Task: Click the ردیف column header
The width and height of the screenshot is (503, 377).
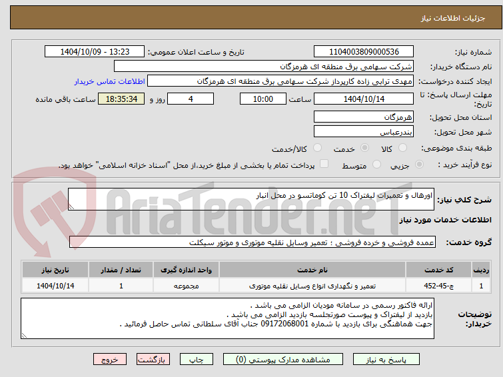Action: (481, 270)
